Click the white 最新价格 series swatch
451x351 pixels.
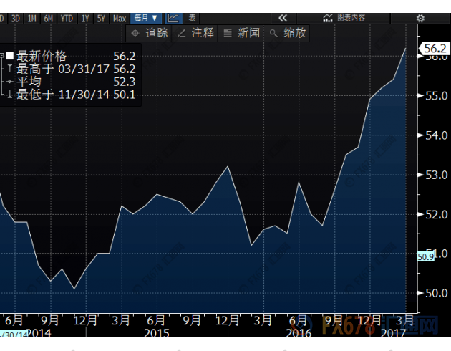click(x=9, y=56)
